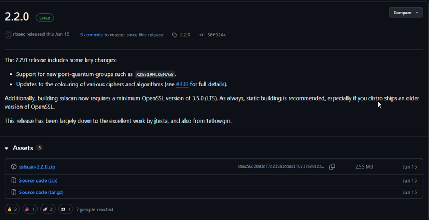Viewport: 429px width, 220px height.
Task: Toggle the eyes reaction
Action: click(65, 209)
